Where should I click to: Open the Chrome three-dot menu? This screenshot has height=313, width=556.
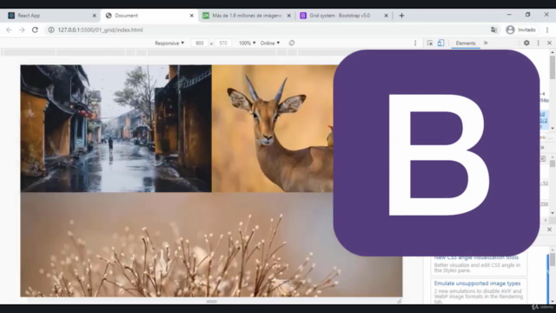(x=547, y=30)
